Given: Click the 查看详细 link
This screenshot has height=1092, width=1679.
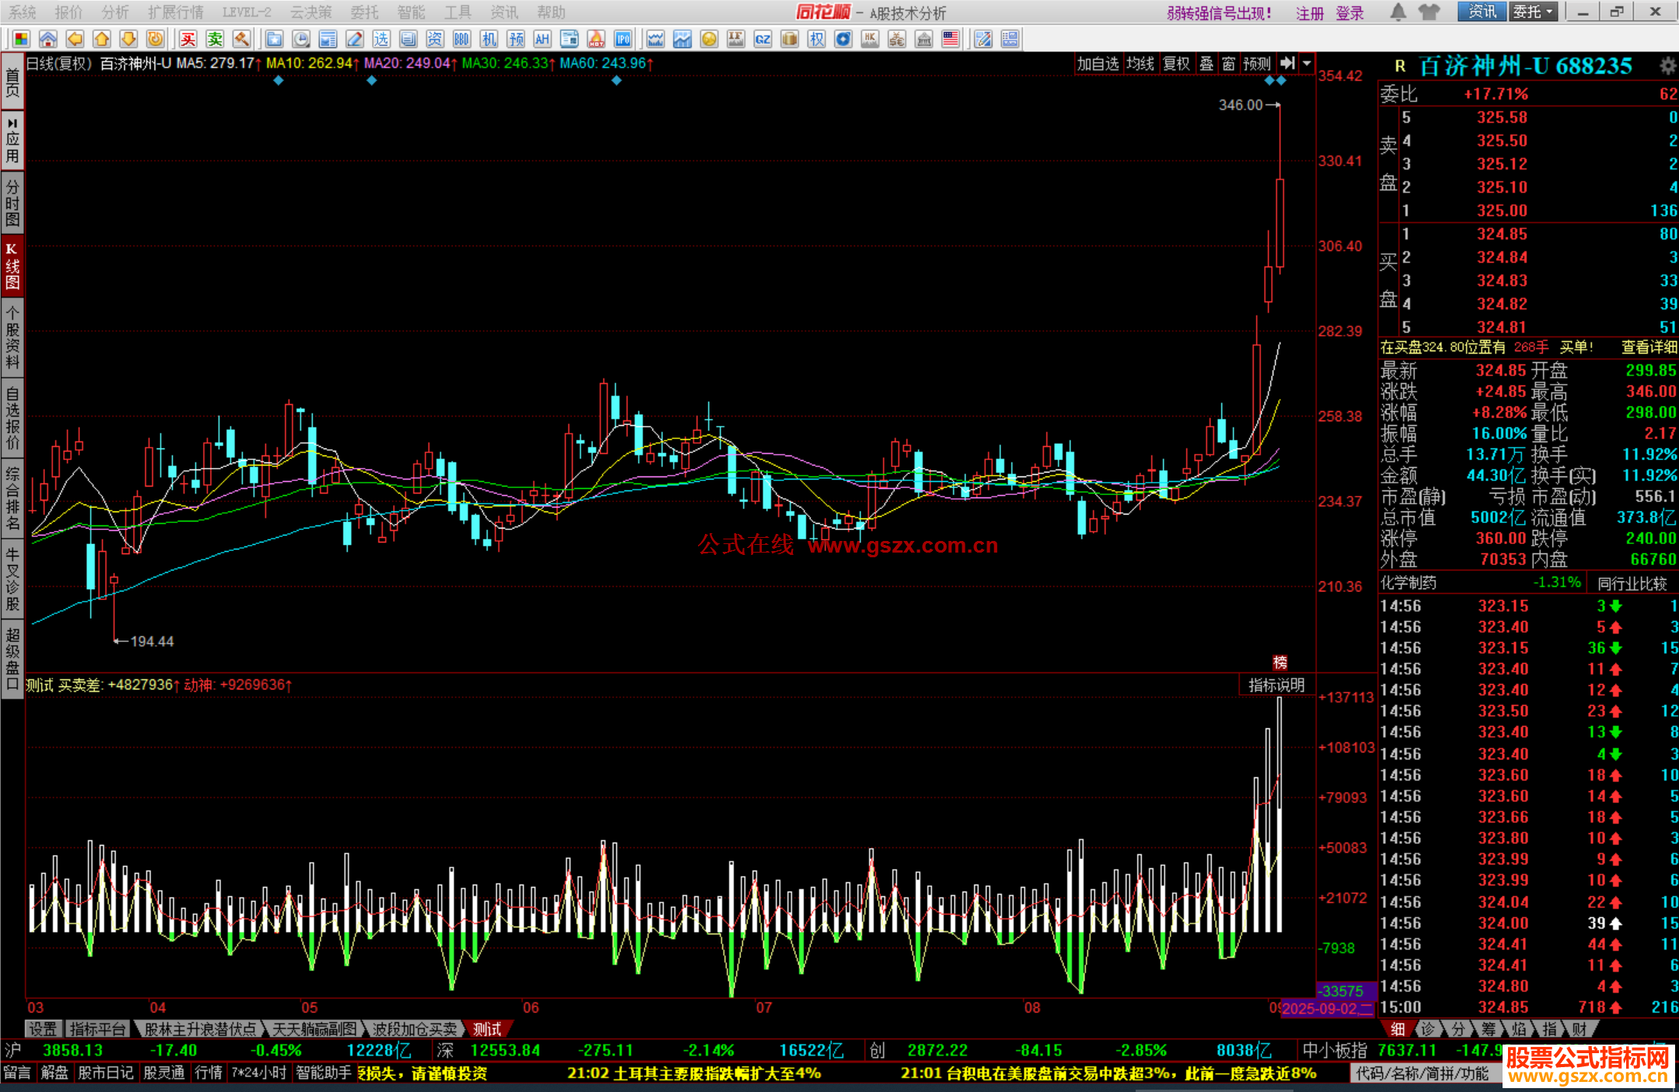Looking at the screenshot, I should click(x=1649, y=347).
